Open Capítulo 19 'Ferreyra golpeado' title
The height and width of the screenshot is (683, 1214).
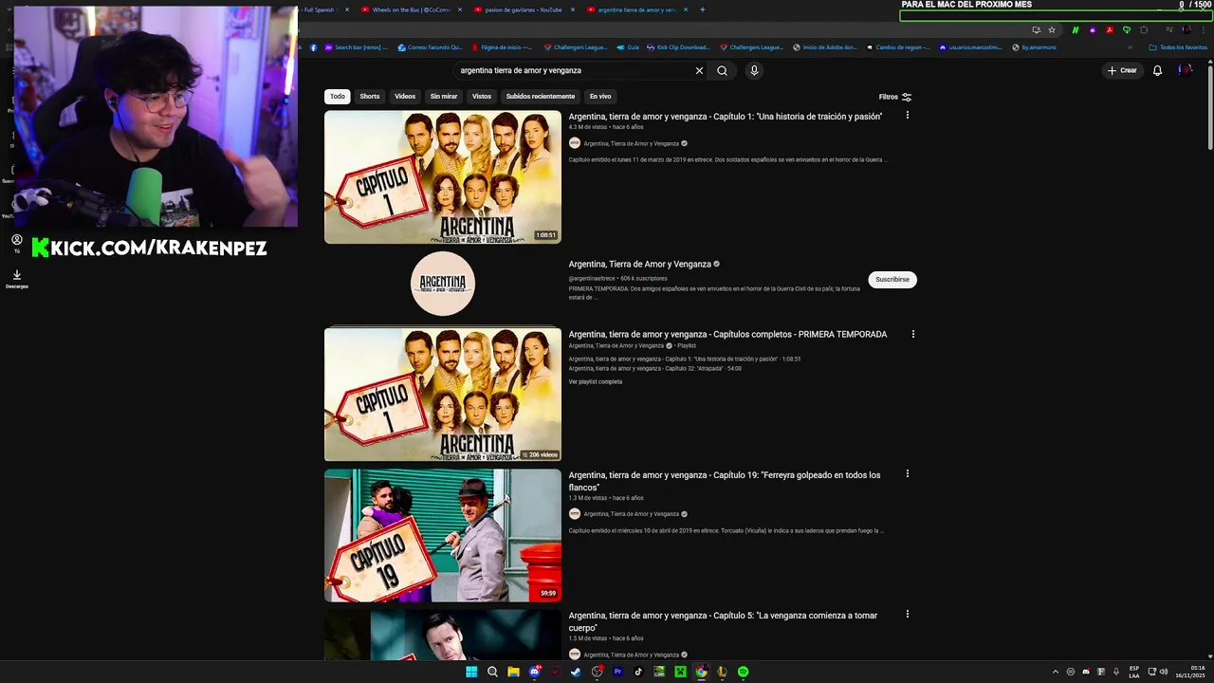pos(725,481)
